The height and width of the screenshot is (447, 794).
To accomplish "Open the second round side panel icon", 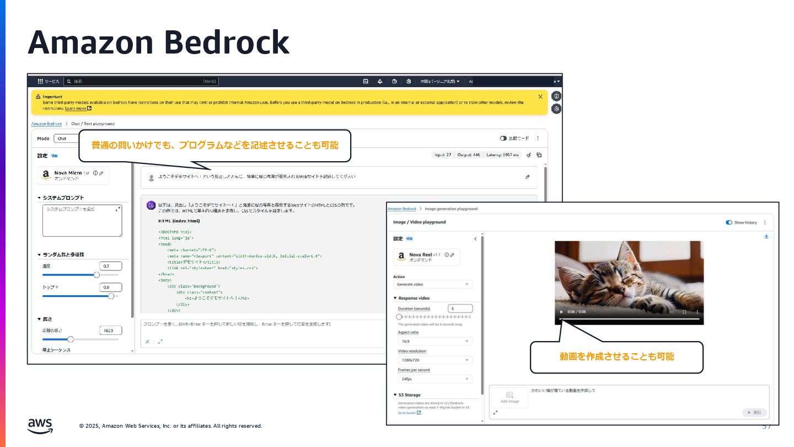I will click(556, 109).
